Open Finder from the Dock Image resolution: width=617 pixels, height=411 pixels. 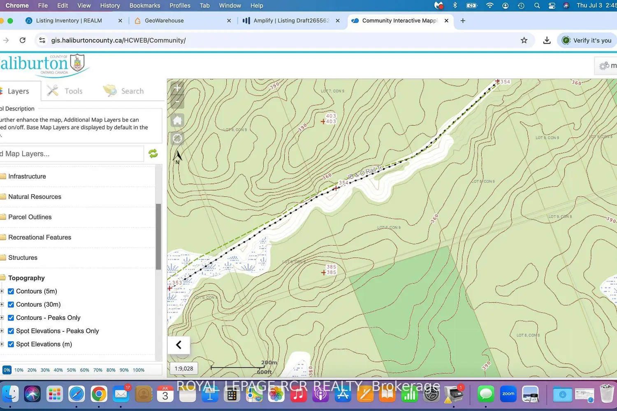tap(10, 394)
